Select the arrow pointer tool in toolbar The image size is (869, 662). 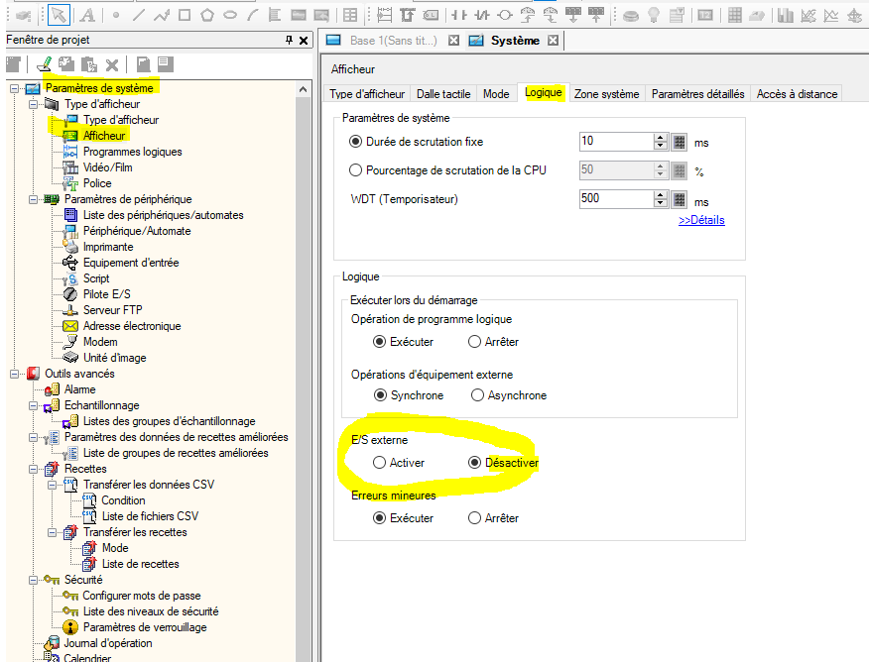pyautogui.click(x=59, y=14)
